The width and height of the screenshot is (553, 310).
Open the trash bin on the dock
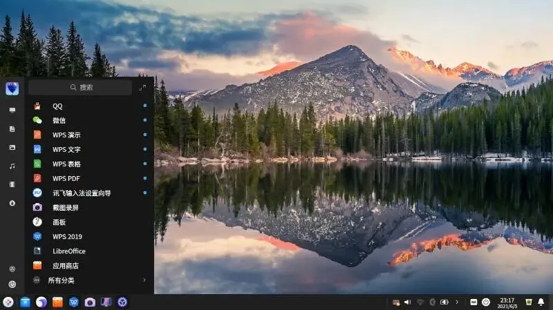529,302
